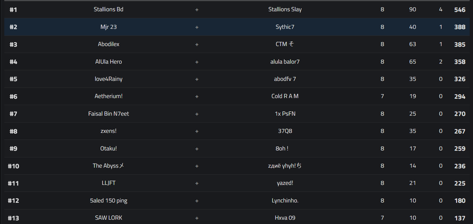
Task: Select teammate name Stallions Slay
Action: coord(285,9)
